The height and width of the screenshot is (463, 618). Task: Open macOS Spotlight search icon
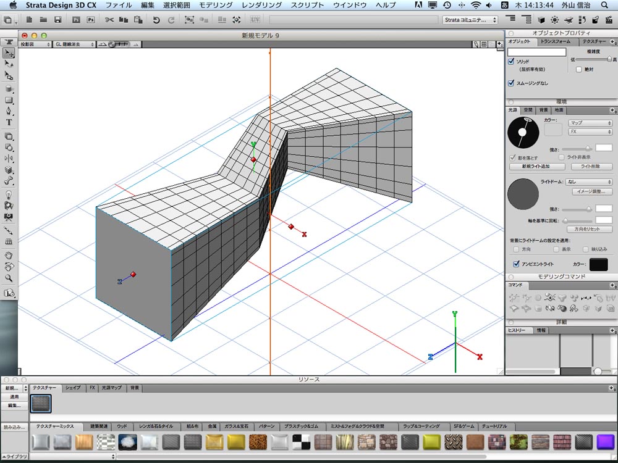pos(604,5)
